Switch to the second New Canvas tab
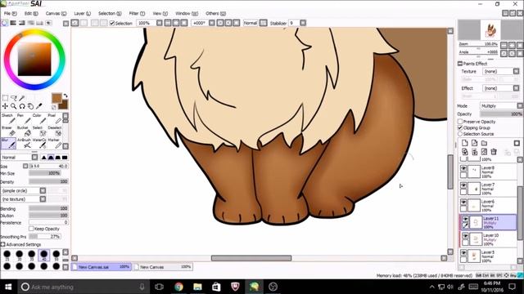This screenshot has width=524, height=294. [163, 267]
